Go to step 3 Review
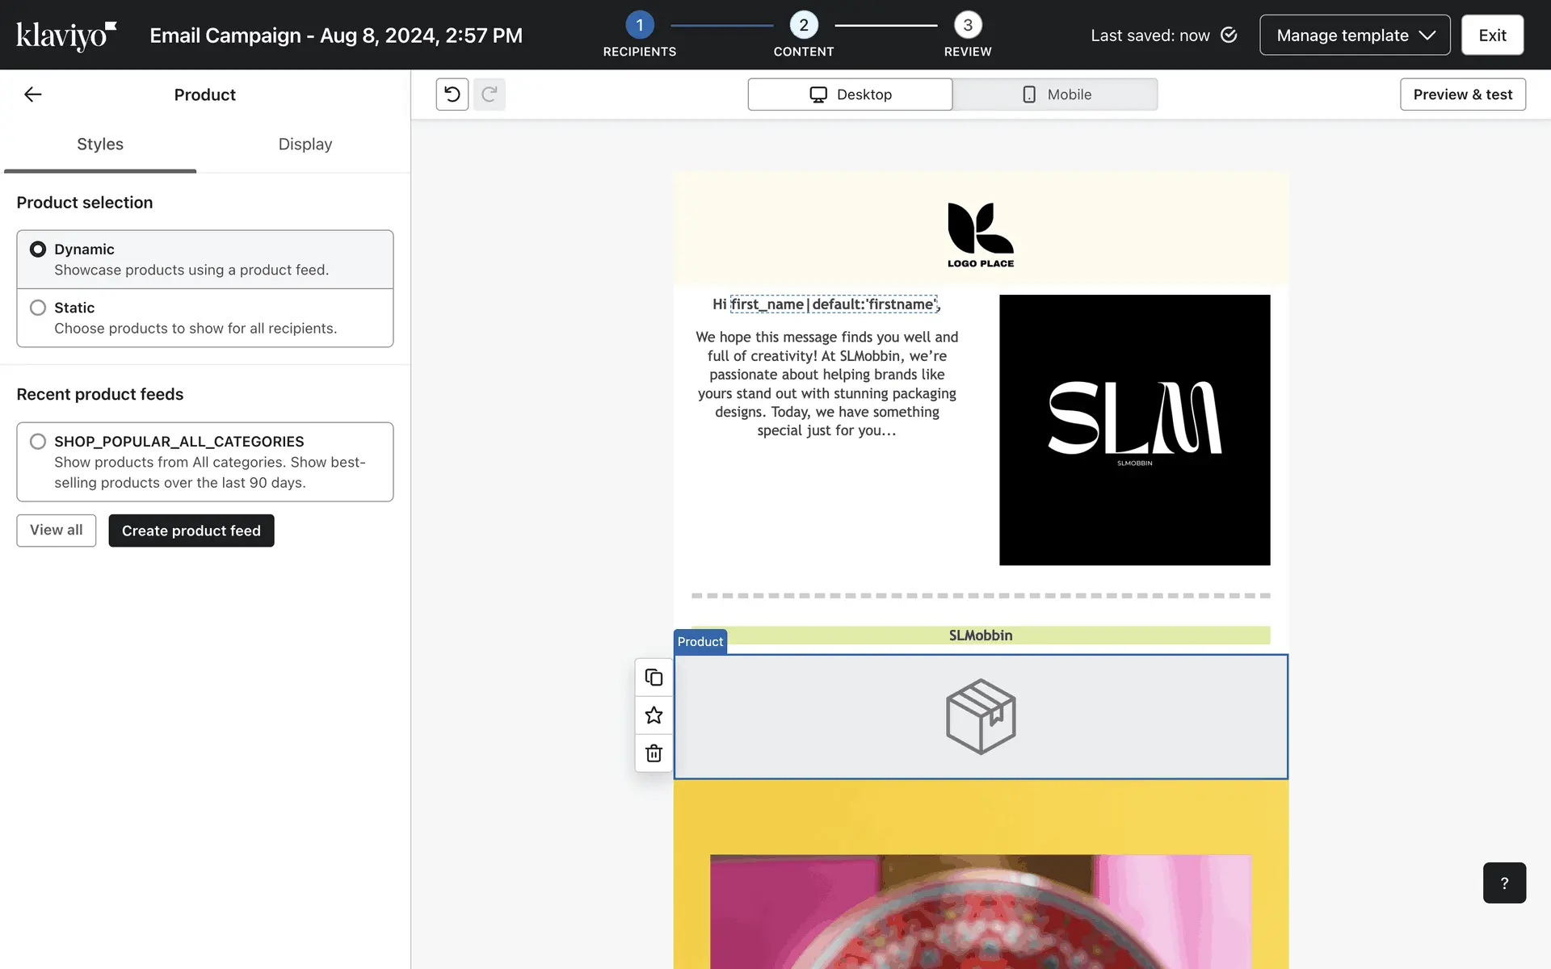The height and width of the screenshot is (969, 1551). pos(967,26)
